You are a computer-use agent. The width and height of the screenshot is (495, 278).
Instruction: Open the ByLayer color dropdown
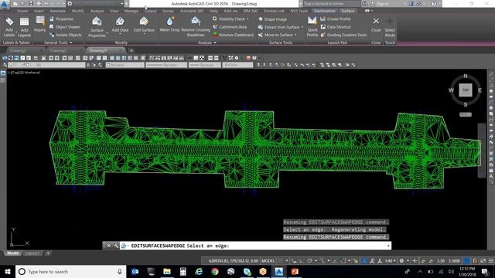(x=125, y=65)
